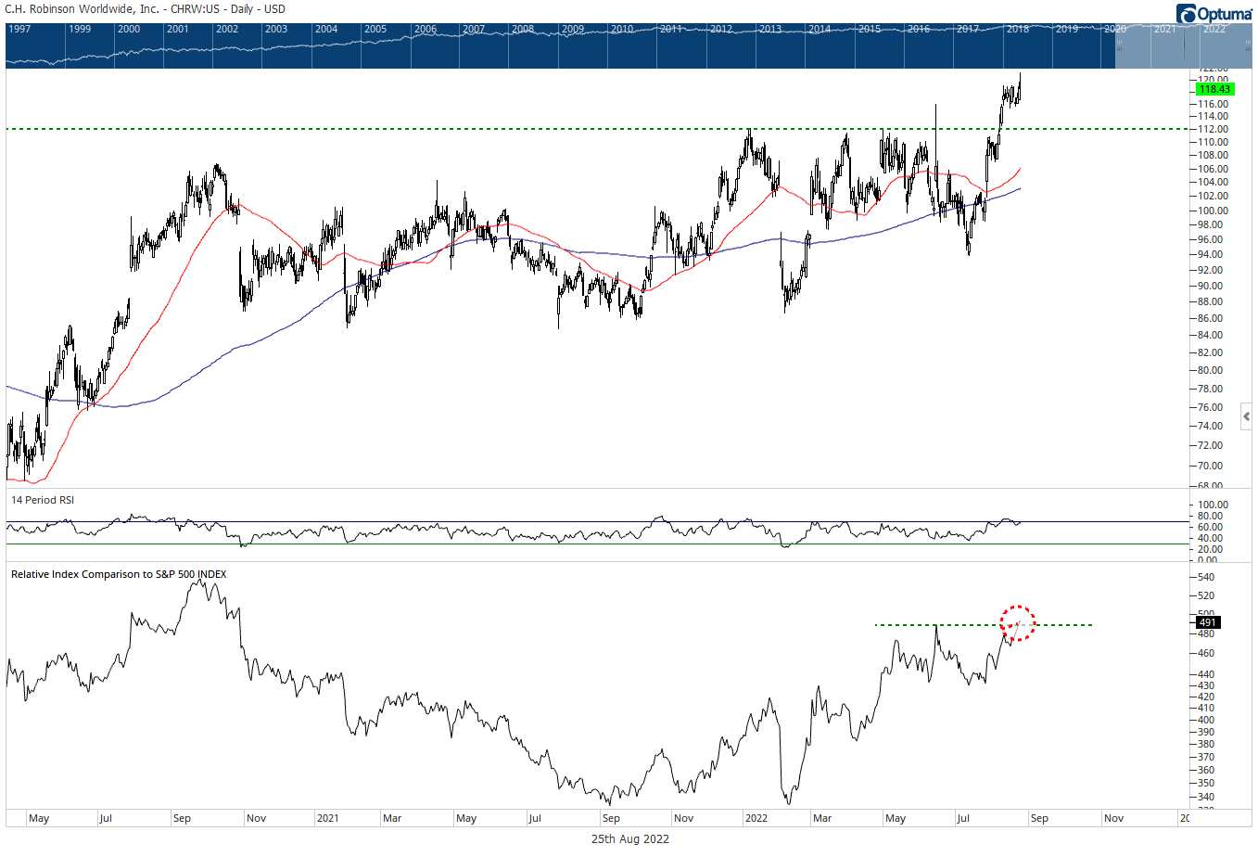The height and width of the screenshot is (857, 1258).
Task: Click the 340 level on relative index scale
Action: 1206,798
